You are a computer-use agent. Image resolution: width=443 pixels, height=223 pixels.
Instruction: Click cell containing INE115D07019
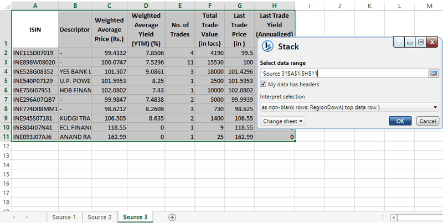tap(35, 53)
